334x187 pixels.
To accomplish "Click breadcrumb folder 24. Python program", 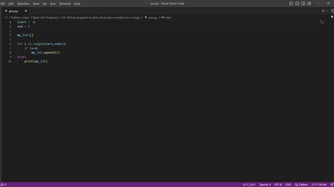I will [101, 18].
